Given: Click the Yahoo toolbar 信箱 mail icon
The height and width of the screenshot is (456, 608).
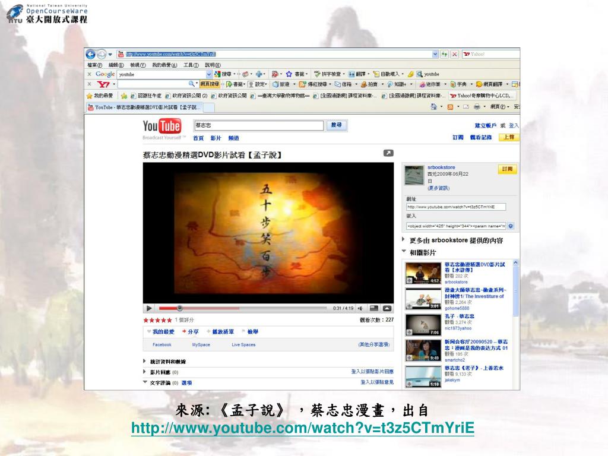Looking at the screenshot, I should 337,84.
